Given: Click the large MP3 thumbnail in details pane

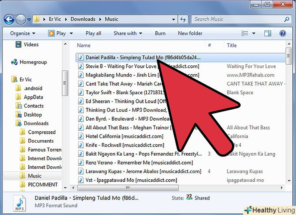Looking at the screenshot, I should click(x=20, y=202).
